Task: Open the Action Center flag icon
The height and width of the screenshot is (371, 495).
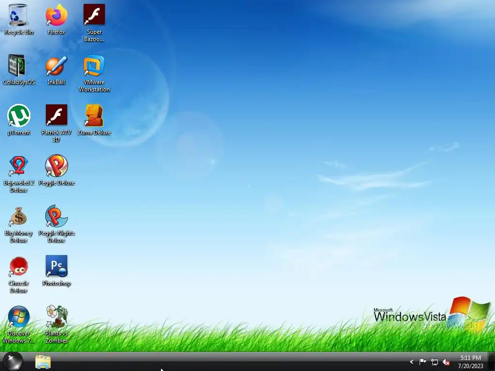Action: pyautogui.click(x=422, y=362)
